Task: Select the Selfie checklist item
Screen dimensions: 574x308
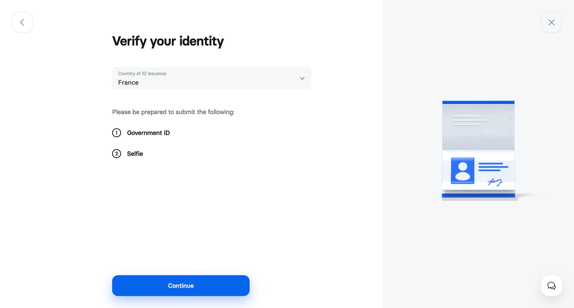Action: [135, 153]
